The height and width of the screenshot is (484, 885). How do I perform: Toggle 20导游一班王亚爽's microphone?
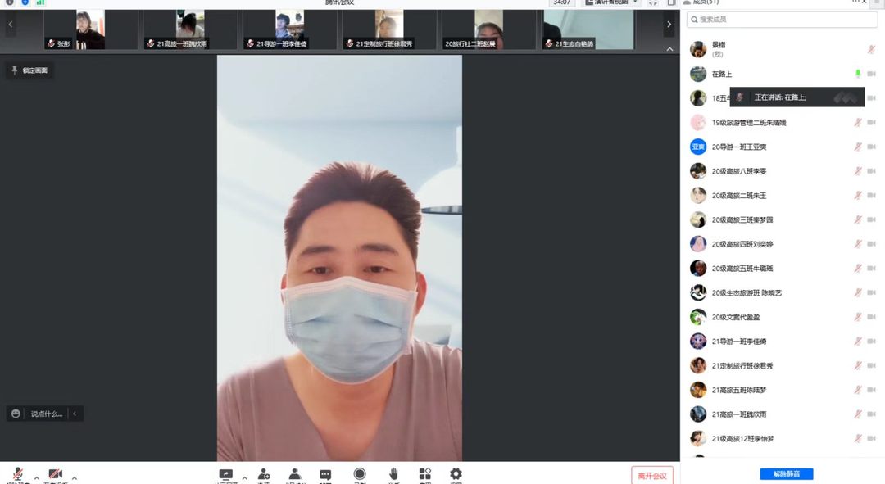tap(858, 147)
